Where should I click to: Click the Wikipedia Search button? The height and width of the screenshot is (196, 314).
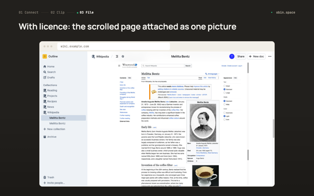click(x=188, y=66)
